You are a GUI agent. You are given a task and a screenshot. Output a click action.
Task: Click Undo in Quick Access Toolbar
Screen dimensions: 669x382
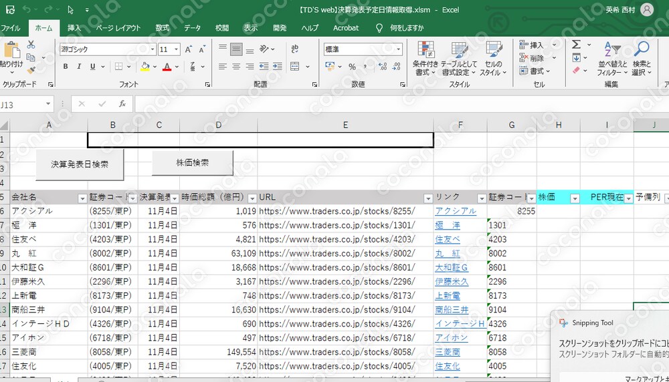pyautogui.click(x=27, y=9)
